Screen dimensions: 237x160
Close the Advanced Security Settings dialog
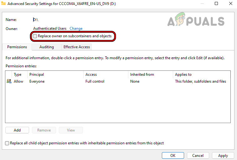230,4
